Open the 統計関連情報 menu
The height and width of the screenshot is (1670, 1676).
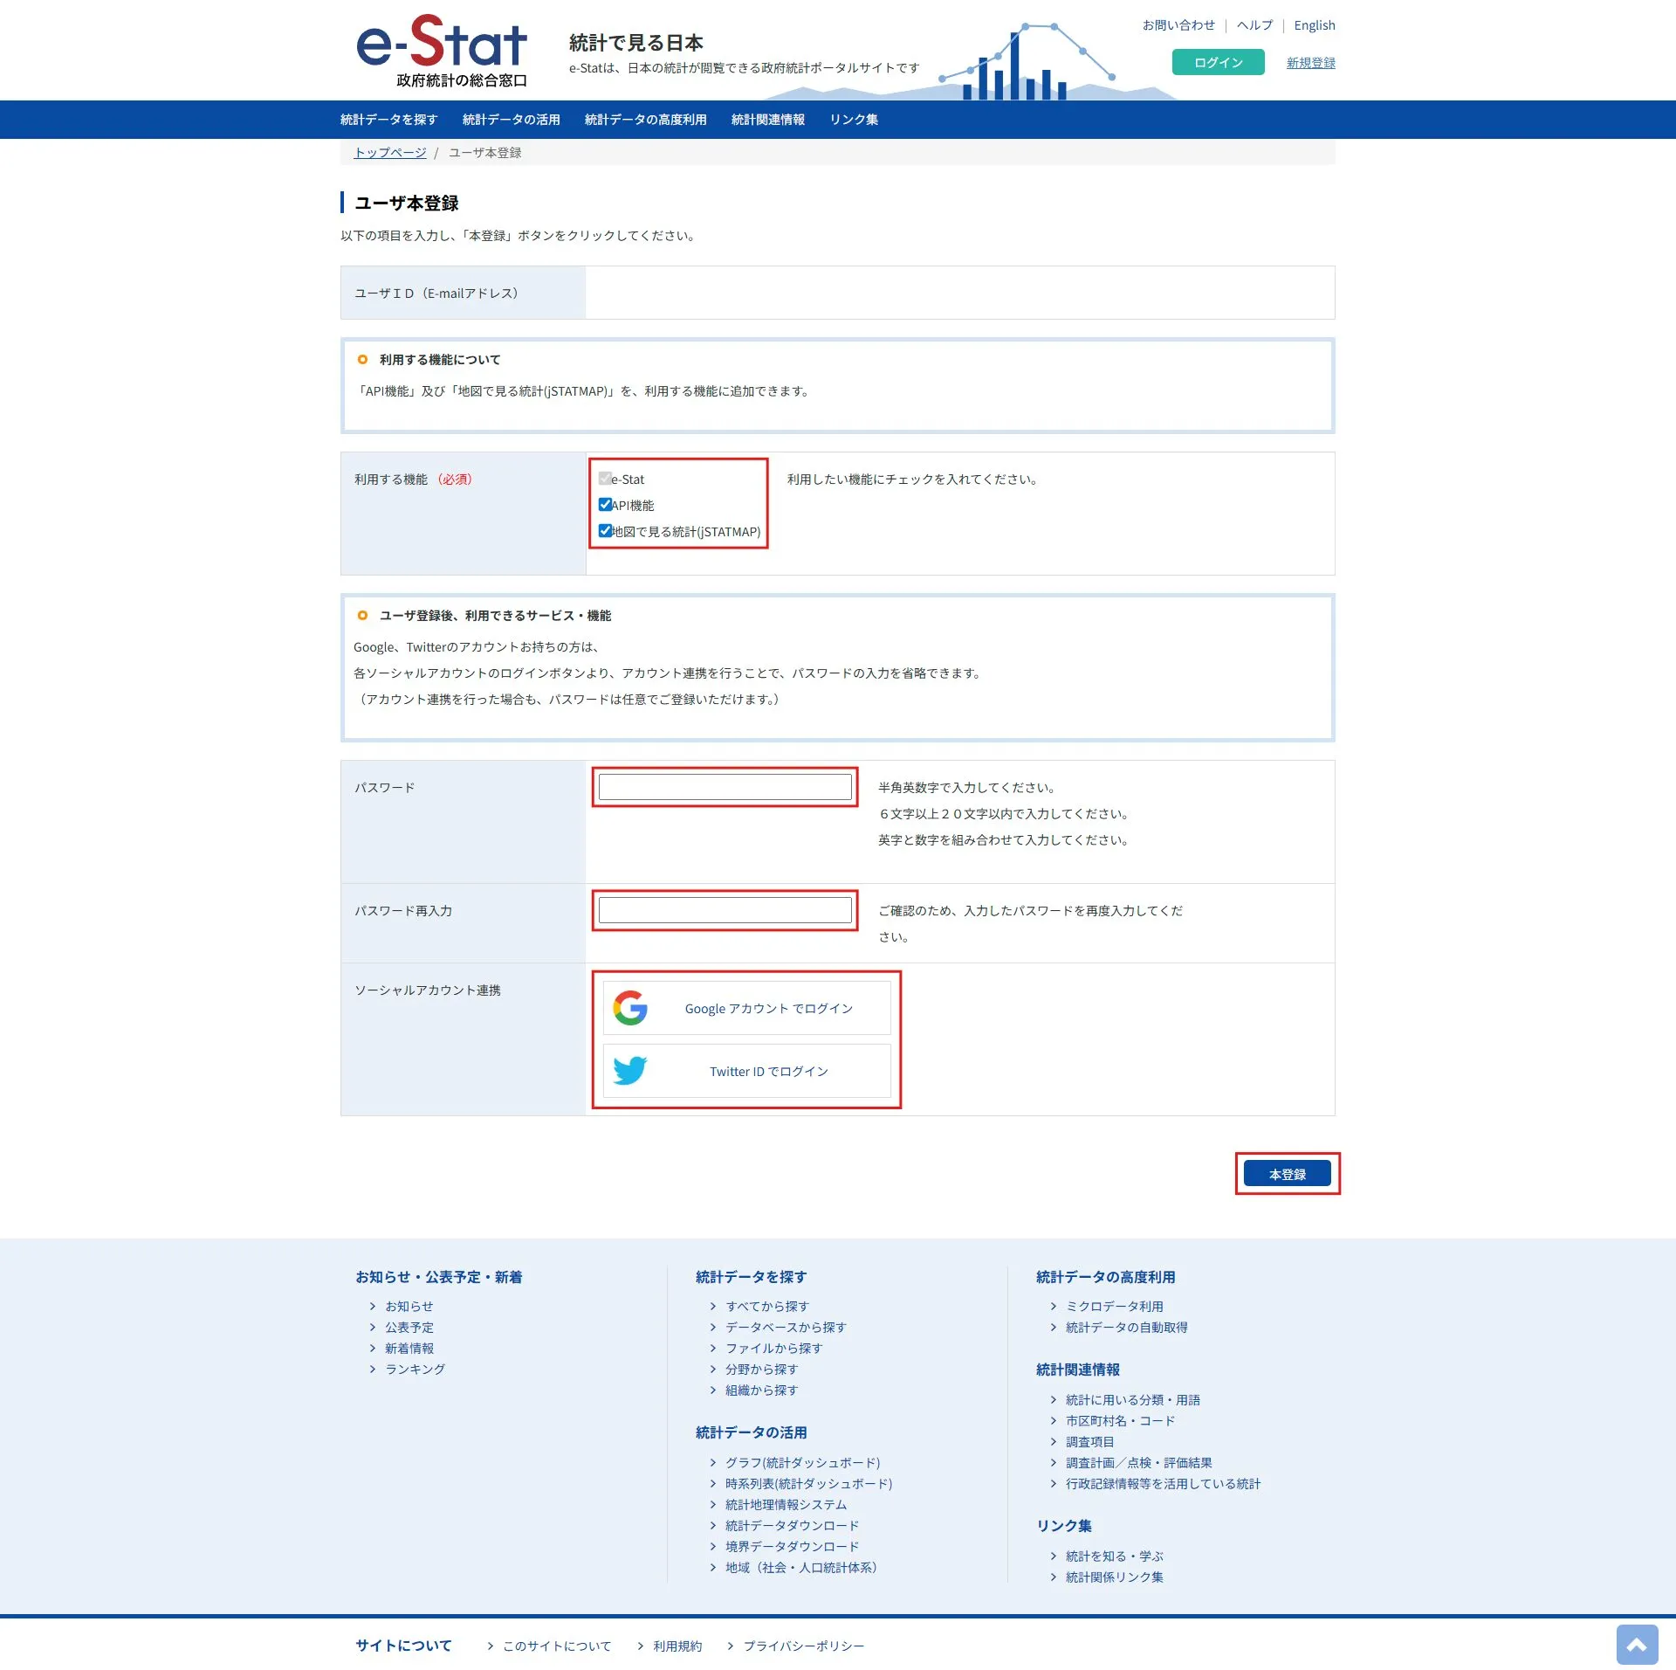(768, 120)
